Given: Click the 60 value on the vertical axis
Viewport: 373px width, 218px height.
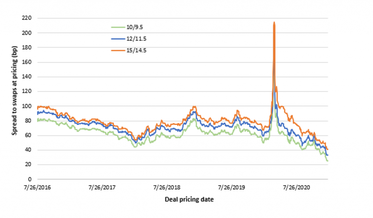Looking at the screenshot, I should tap(29, 135).
